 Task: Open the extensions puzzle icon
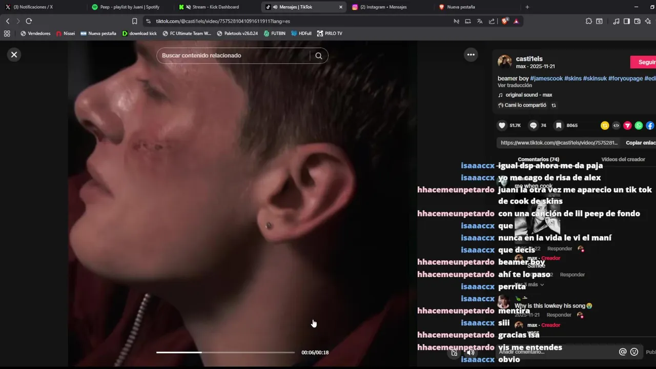[589, 21]
